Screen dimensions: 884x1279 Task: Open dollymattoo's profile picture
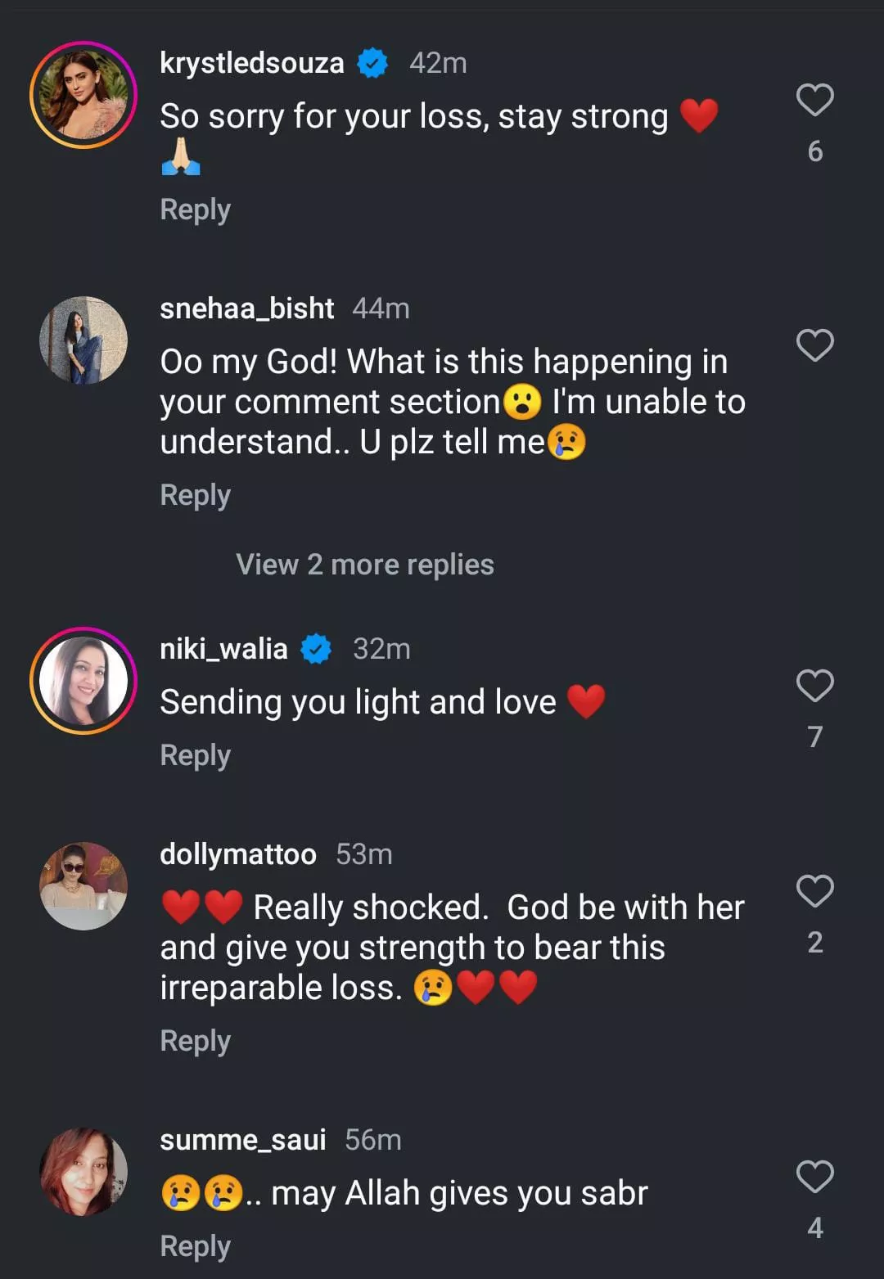(83, 886)
